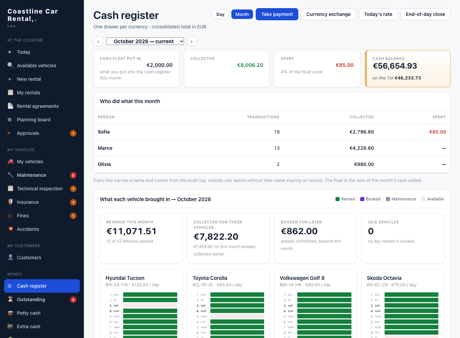This screenshot has width=460, height=338.
Task: Click the car icon for My vehicles
Action: [x=10, y=162]
